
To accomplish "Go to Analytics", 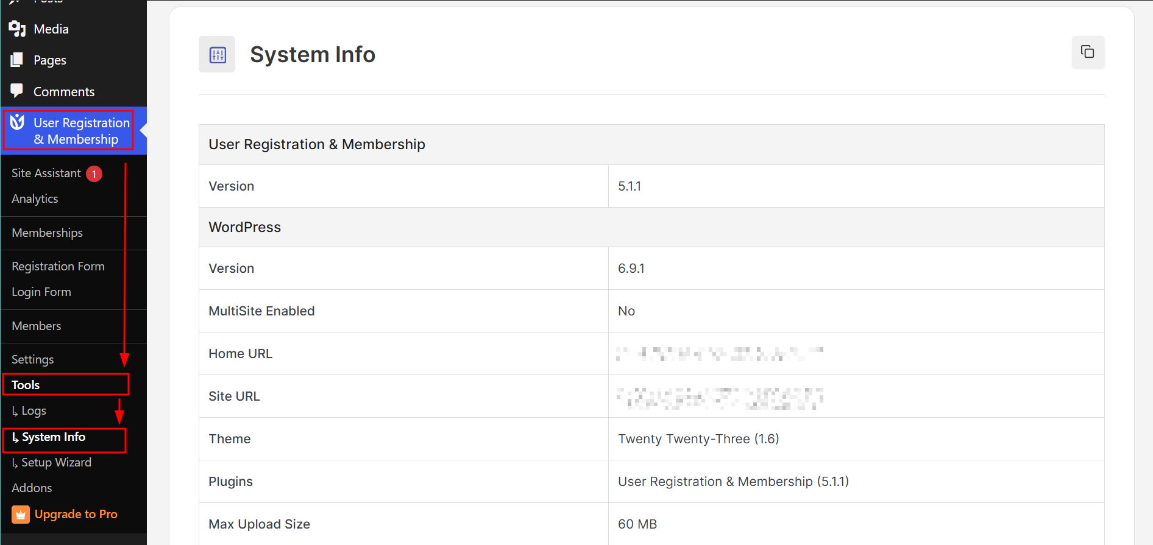I will click(x=35, y=199).
